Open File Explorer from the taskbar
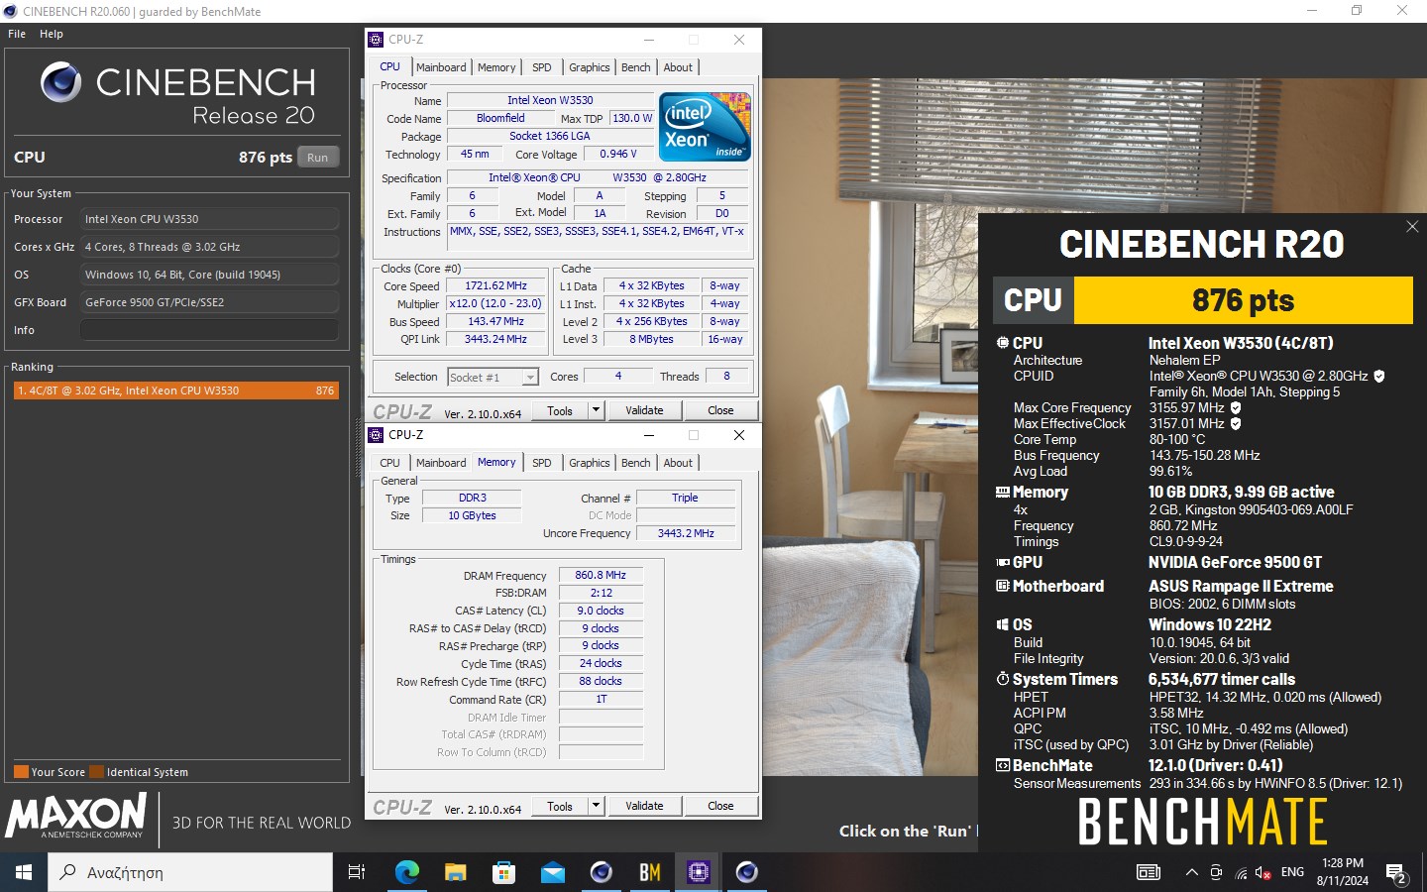1427x892 pixels. coord(456,872)
